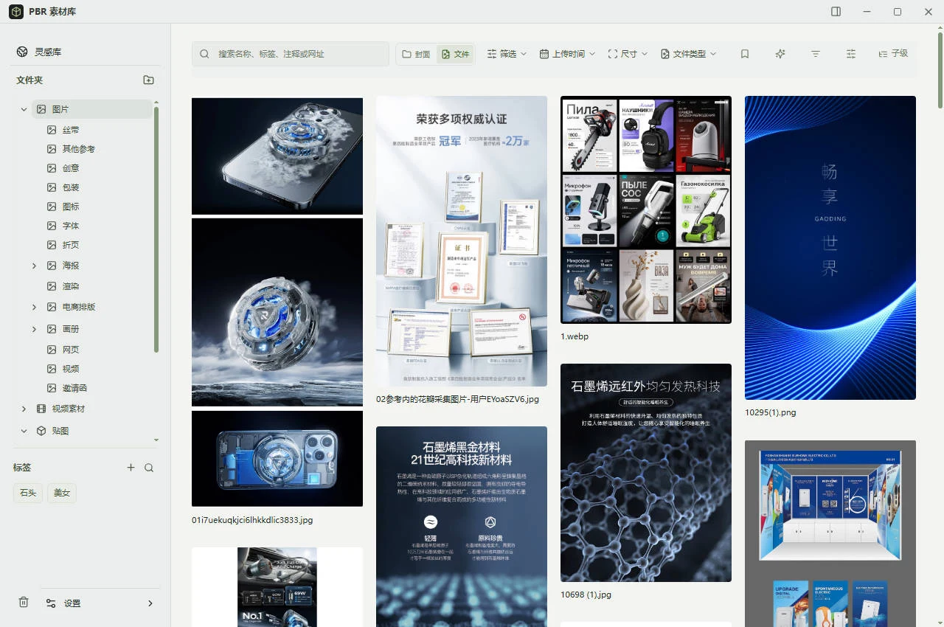The height and width of the screenshot is (627, 944).
Task: Open the 灵感库 library
Action: (39, 52)
